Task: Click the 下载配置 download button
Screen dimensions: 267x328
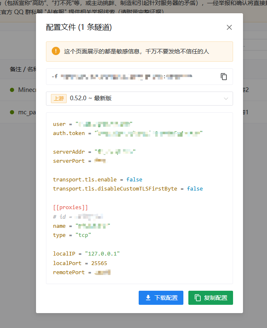Action: tap(161, 298)
